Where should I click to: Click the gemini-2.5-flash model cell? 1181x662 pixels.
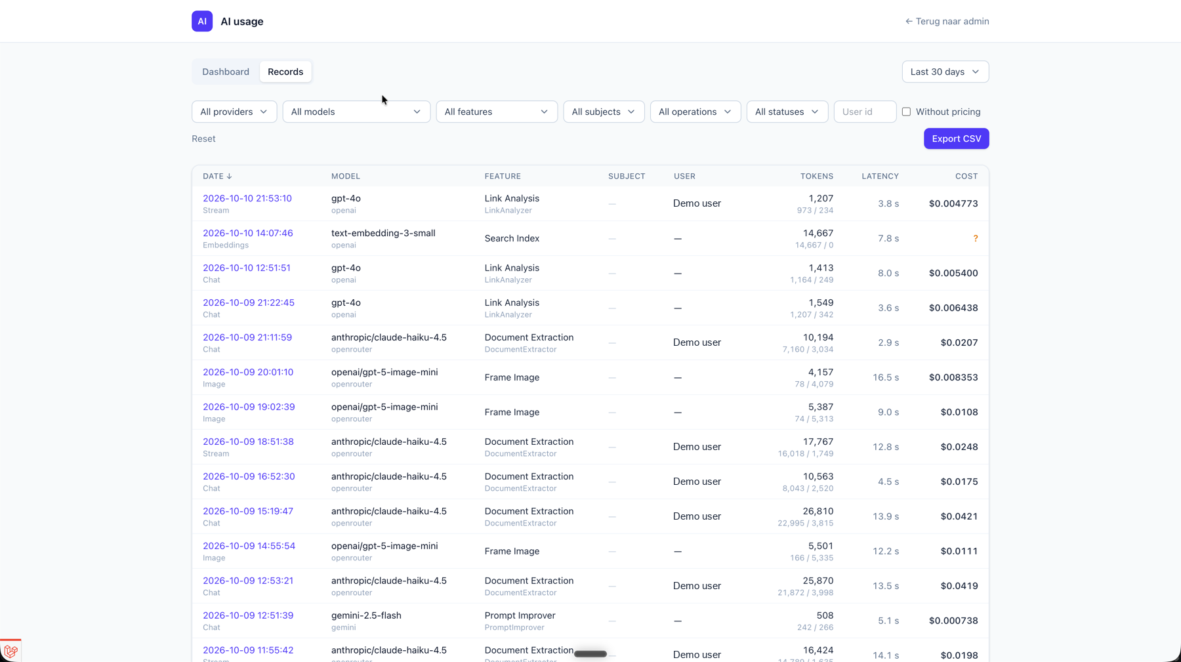(x=366, y=615)
